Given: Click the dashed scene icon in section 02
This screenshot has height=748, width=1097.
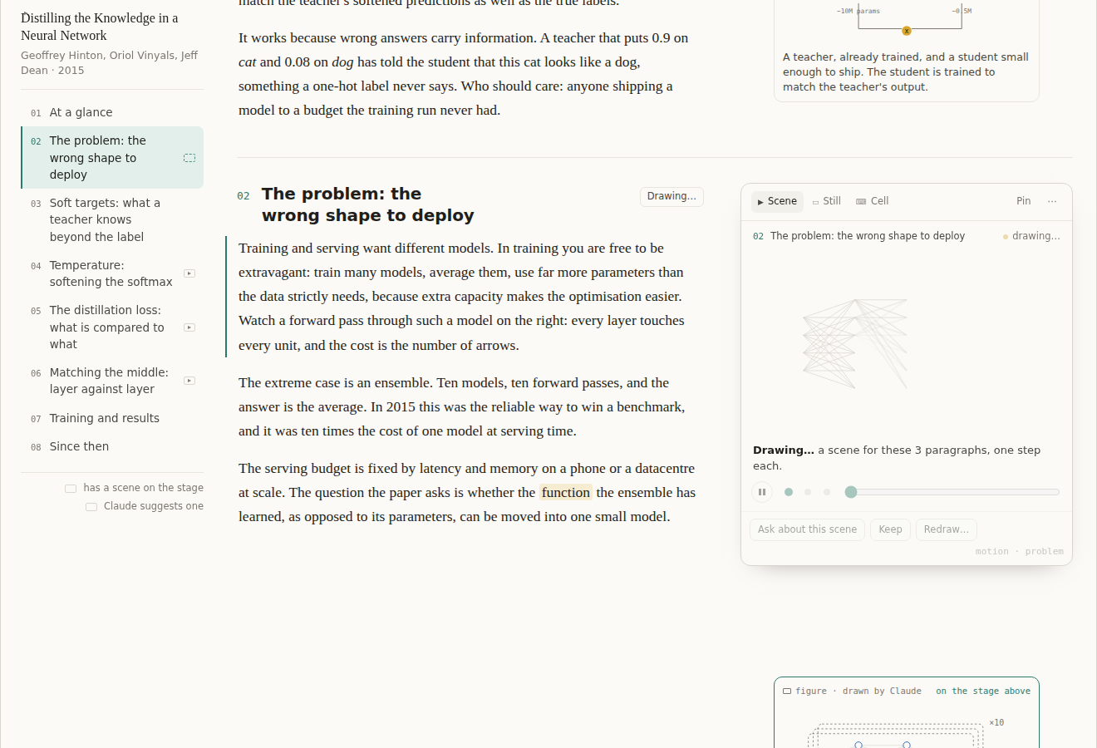Looking at the screenshot, I should point(189,158).
